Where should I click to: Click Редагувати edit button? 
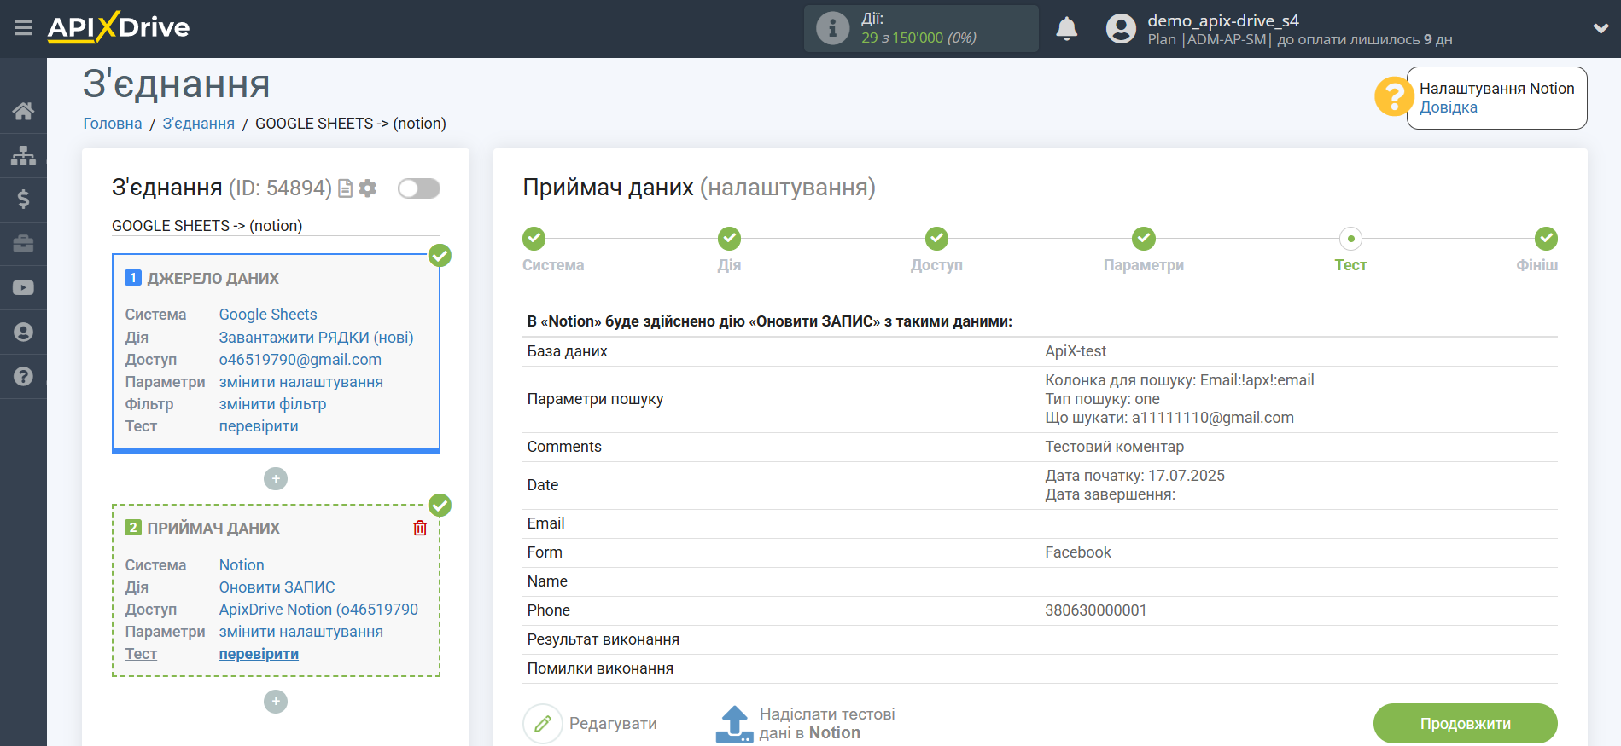(591, 724)
